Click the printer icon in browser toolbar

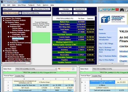(127, 10)
